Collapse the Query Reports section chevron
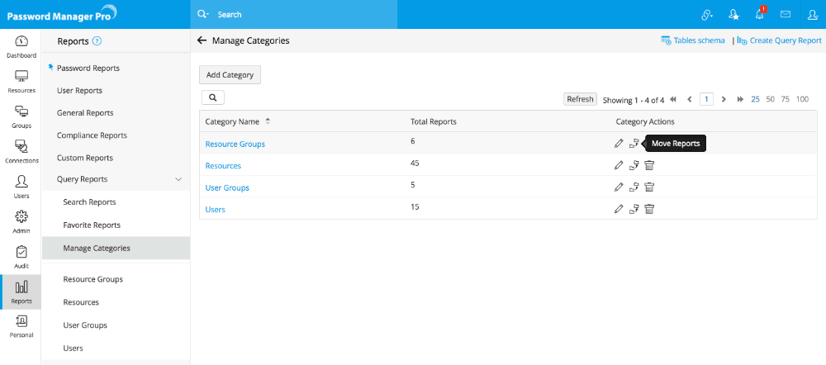Image resolution: width=826 pixels, height=365 pixels. pyautogui.click(x=179, y=179)
